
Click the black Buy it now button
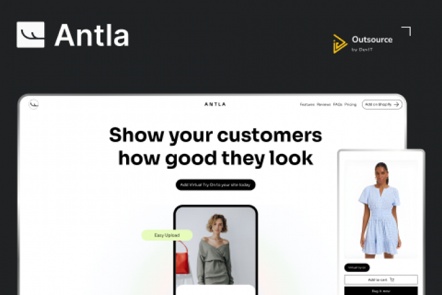click(381, 291)
